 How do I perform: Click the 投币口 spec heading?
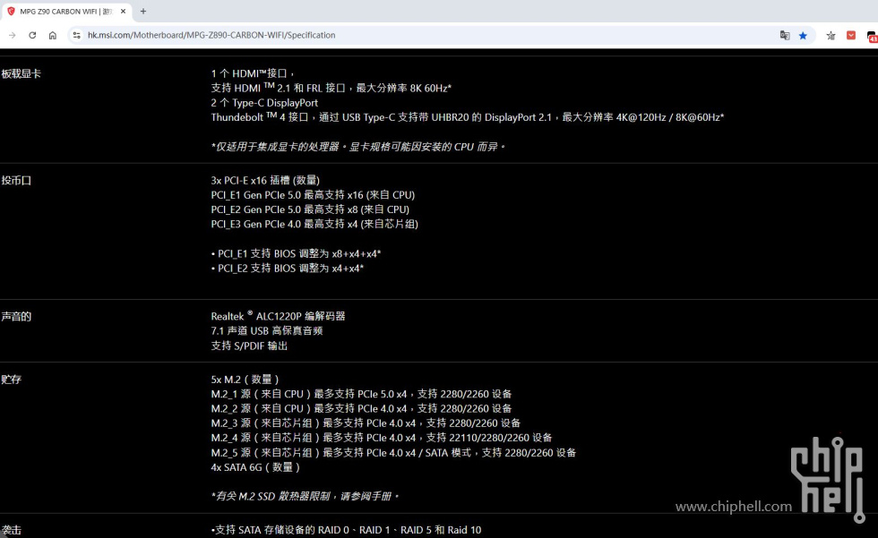point(16,181)
